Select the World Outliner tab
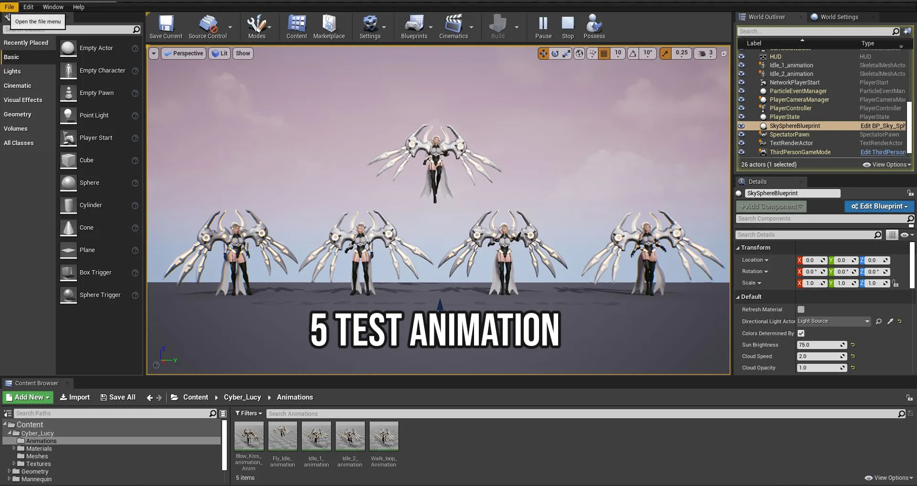917x486 pixels. pyautogui.click(x=766, y=17)
